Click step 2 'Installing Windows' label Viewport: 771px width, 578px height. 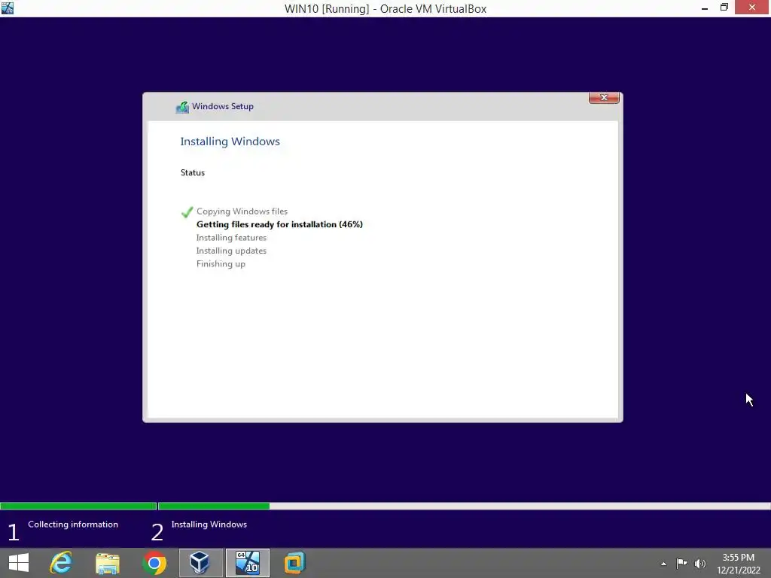tap(209, 525)
